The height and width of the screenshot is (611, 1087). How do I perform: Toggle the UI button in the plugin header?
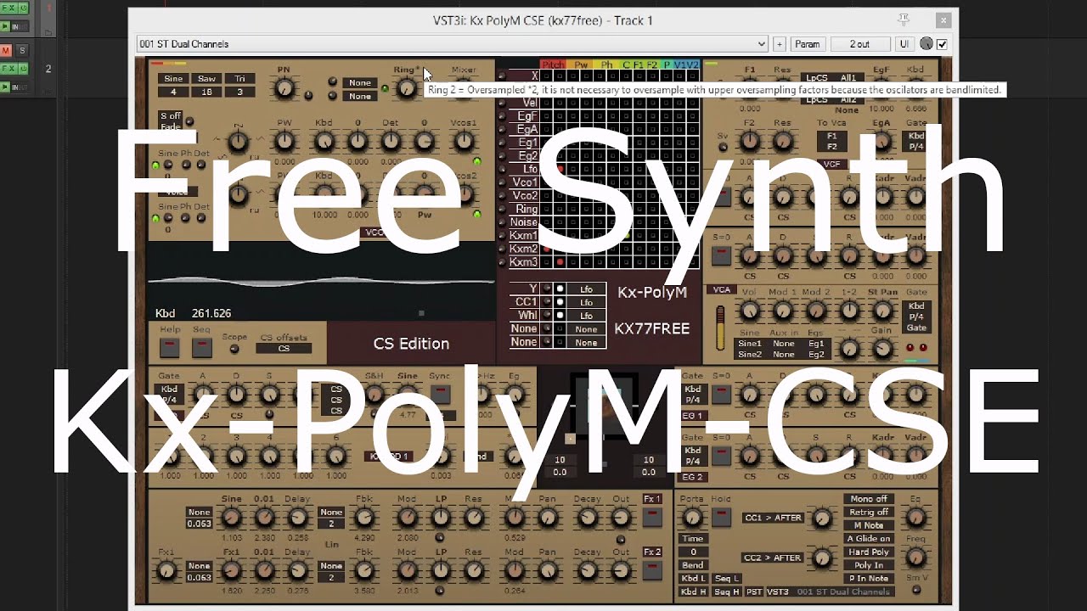(x=904, y=44)
